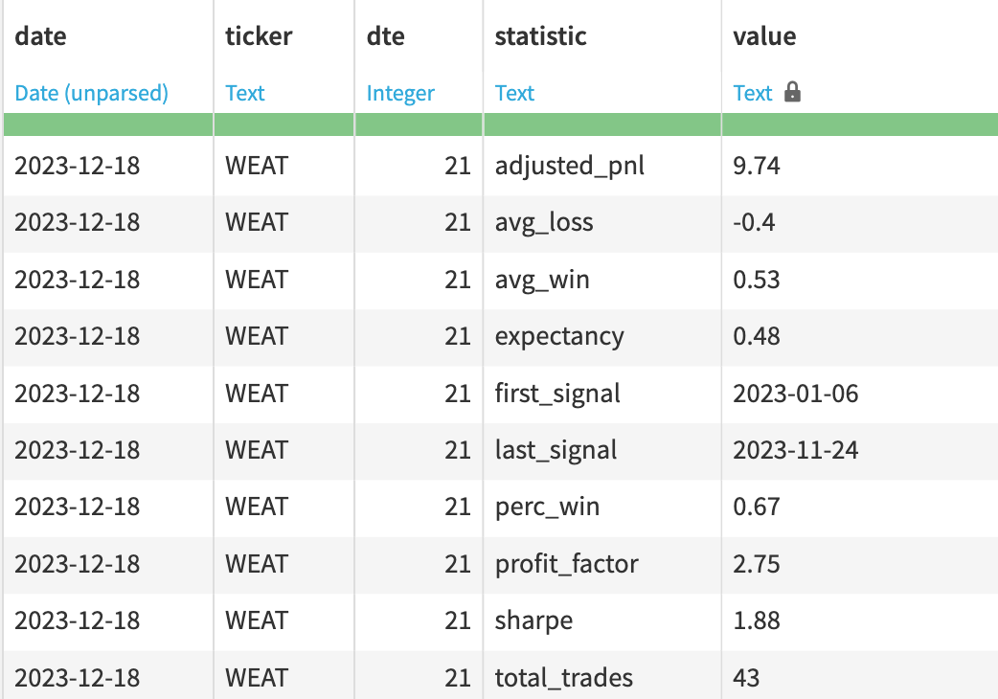Open the ticker column header menu

(259, 37)
